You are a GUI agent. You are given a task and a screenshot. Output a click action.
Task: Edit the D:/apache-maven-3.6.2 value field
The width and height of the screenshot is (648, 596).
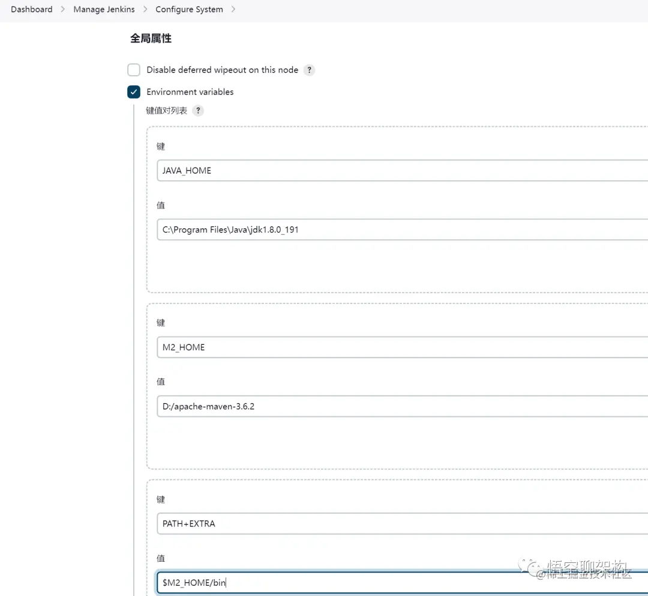pos(402,406)
